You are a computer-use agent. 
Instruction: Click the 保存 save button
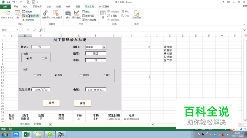point(82,103)
